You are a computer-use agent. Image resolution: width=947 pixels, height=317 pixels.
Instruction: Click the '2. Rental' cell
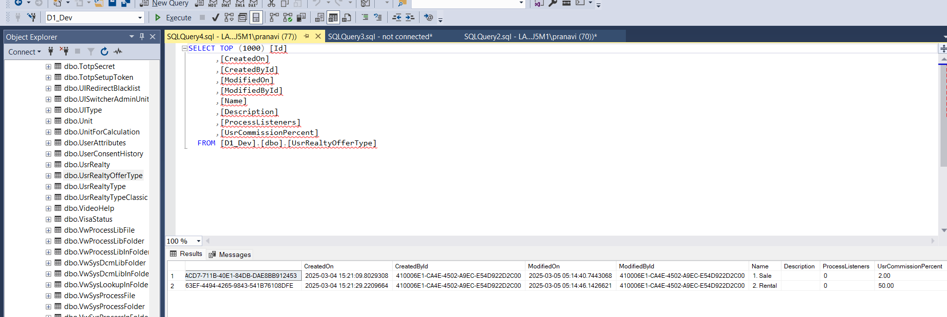pyautogui.click(x=765, y=286)
